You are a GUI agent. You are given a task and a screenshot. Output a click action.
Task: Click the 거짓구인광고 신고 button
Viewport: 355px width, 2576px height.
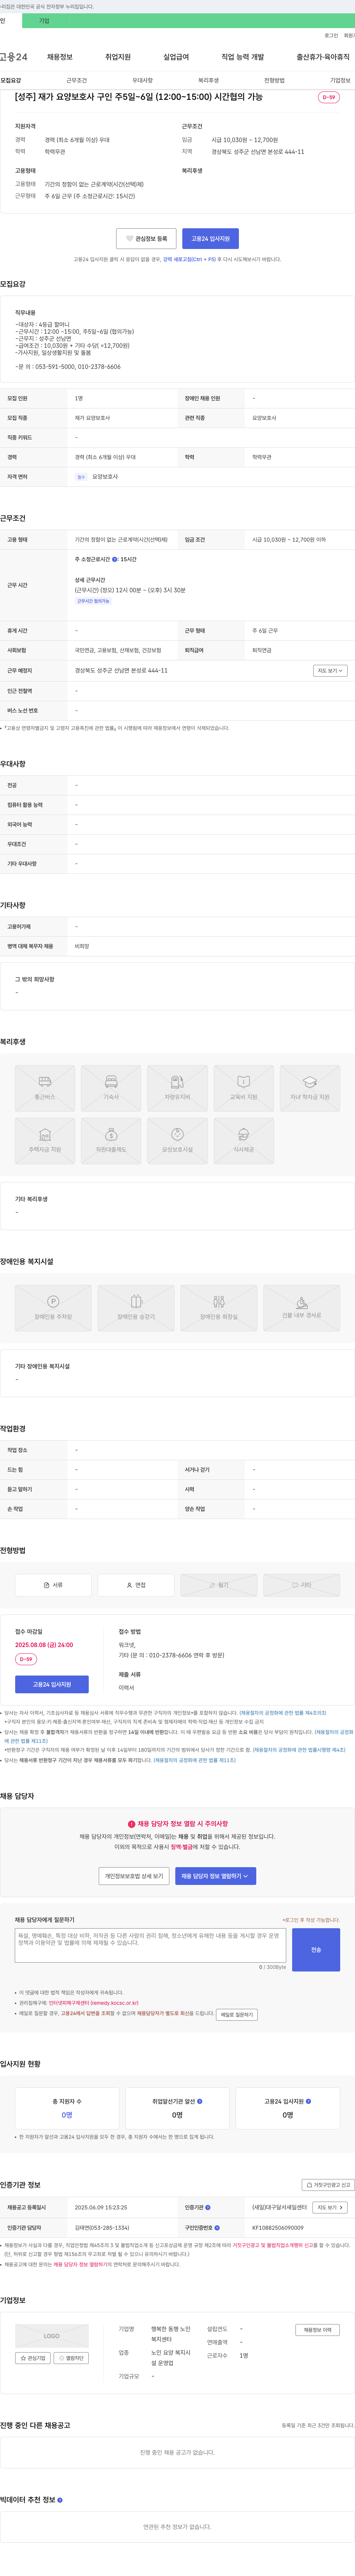click(328, 2185)
